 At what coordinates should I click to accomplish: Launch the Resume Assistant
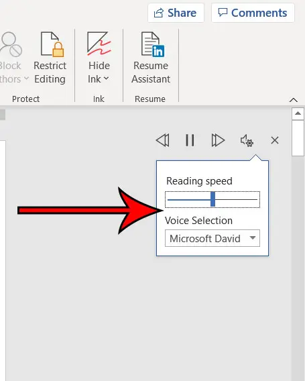pyautogui.click(x=151, y=58)
